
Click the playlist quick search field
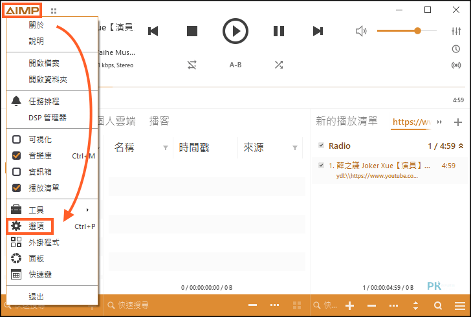tap(325, 305)
